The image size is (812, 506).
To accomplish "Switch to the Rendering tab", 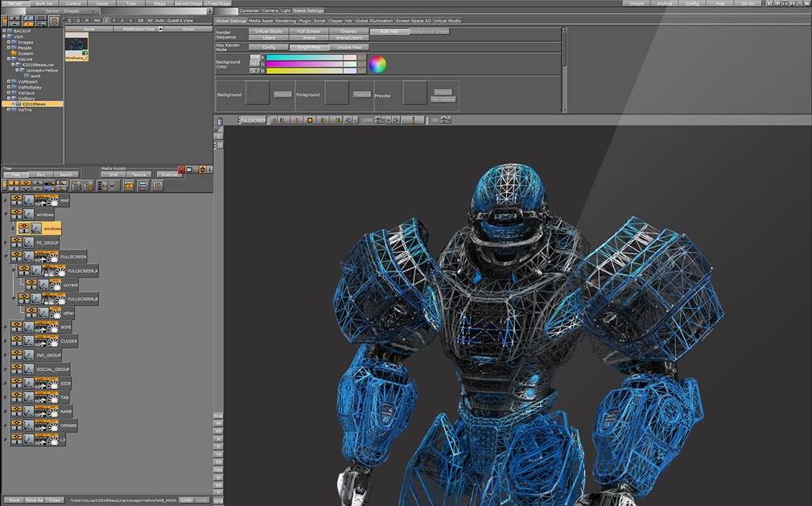I will (286, 21).
